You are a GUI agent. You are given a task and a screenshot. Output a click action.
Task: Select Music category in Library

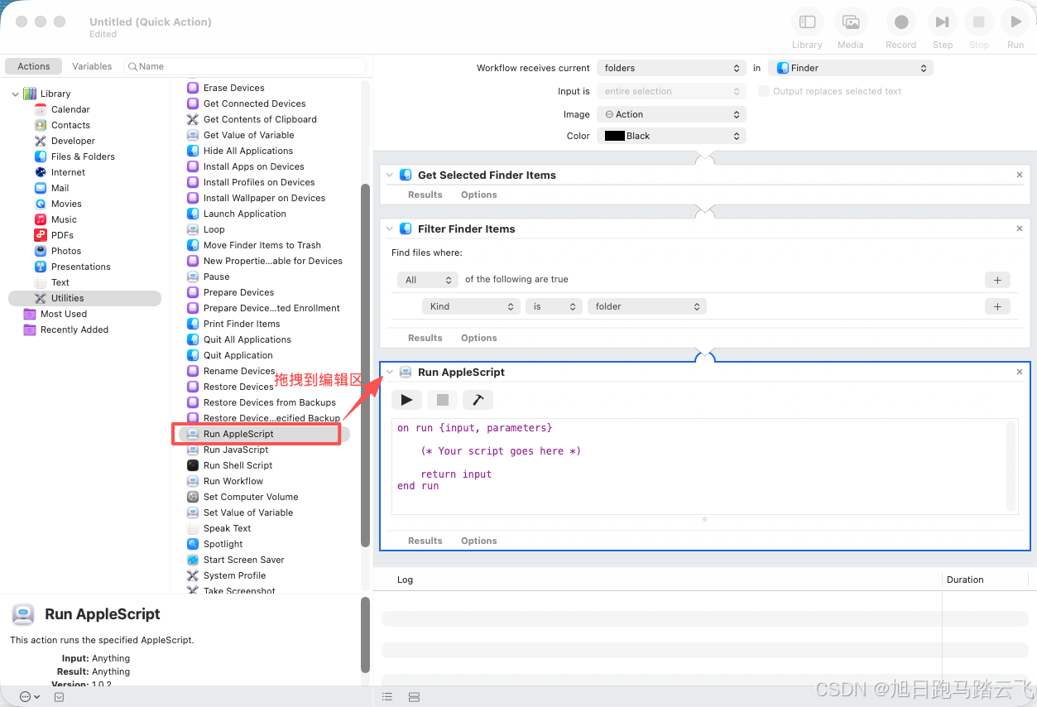(x=64, y=219)
